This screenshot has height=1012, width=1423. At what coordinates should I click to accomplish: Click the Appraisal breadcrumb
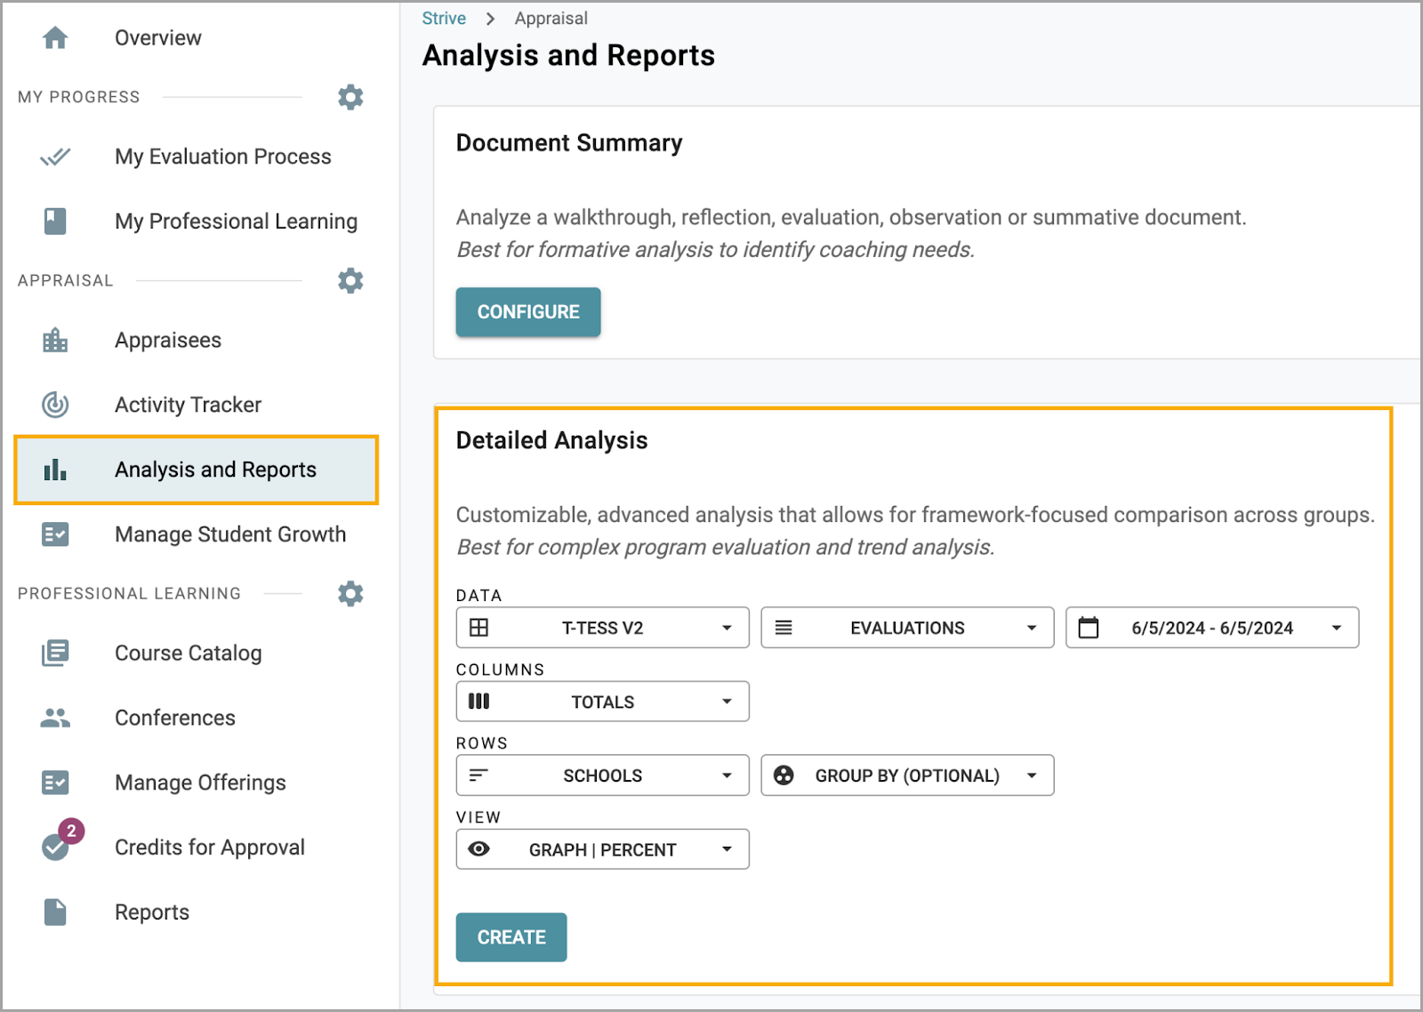pyautogui.click(x=551, y=19)
